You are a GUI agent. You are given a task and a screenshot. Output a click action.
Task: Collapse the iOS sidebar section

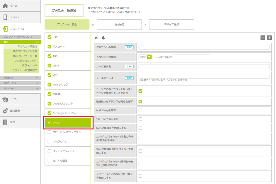pos(37,42)
